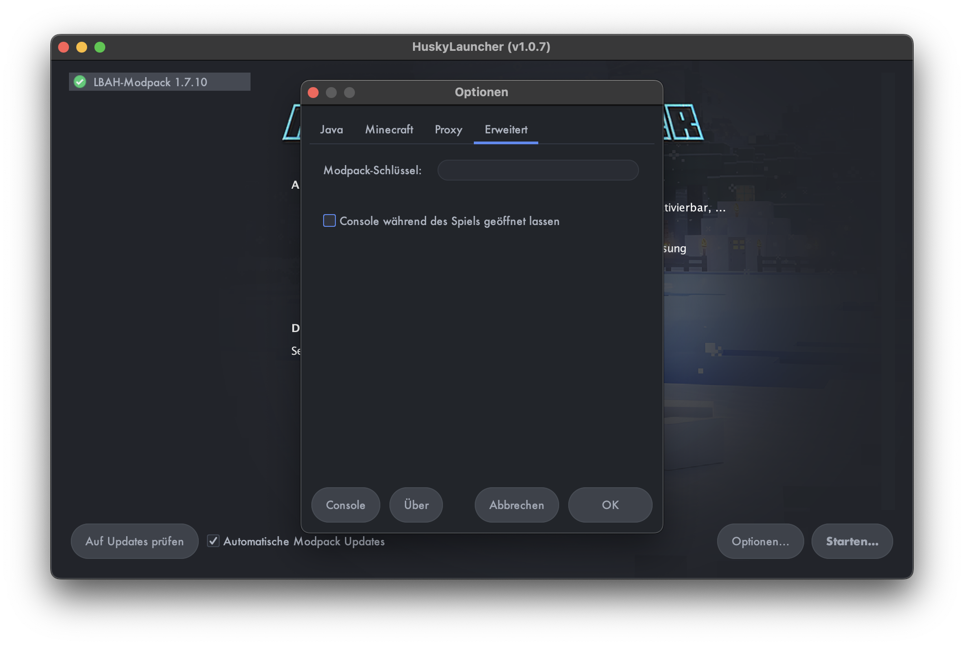This screenshot has width=964, height=646.
Task: Select LBAH-Modpack 1.7.10 in the list
Action: point(159,82)
